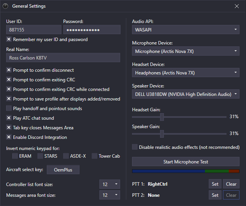Click the None PTT 2 value
Screen dimensions: 246x206
154,195
